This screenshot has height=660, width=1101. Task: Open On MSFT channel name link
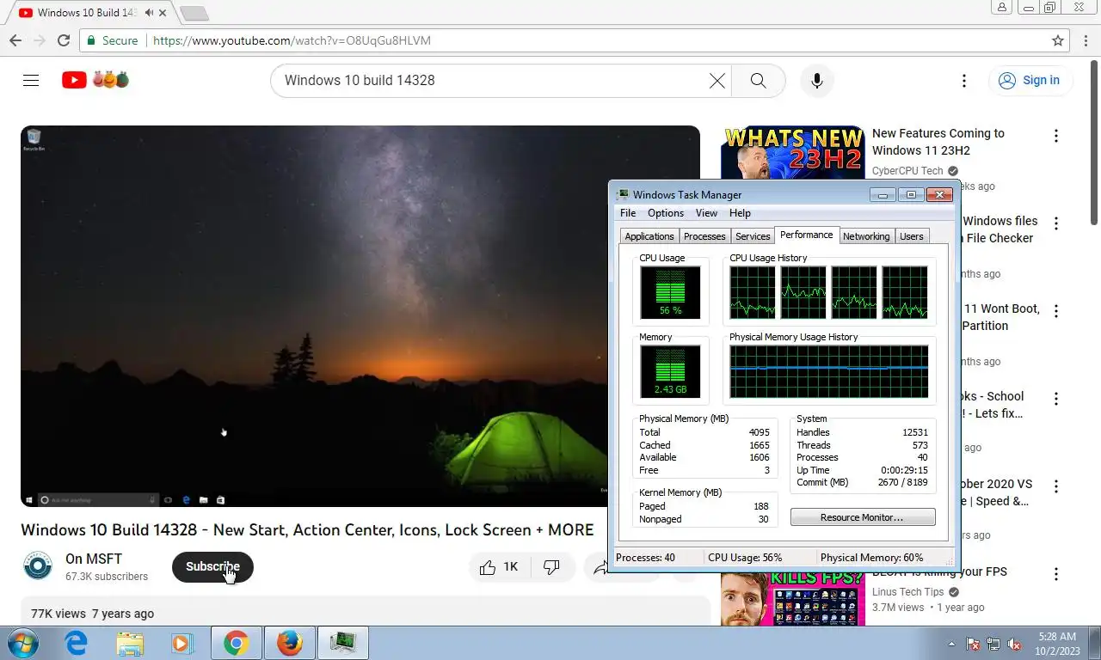(x=94, y=559)
